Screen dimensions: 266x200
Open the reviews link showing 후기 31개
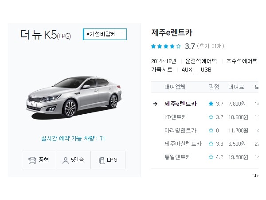211,46
